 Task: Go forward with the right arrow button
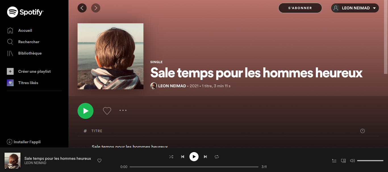[x=96, y=8]
